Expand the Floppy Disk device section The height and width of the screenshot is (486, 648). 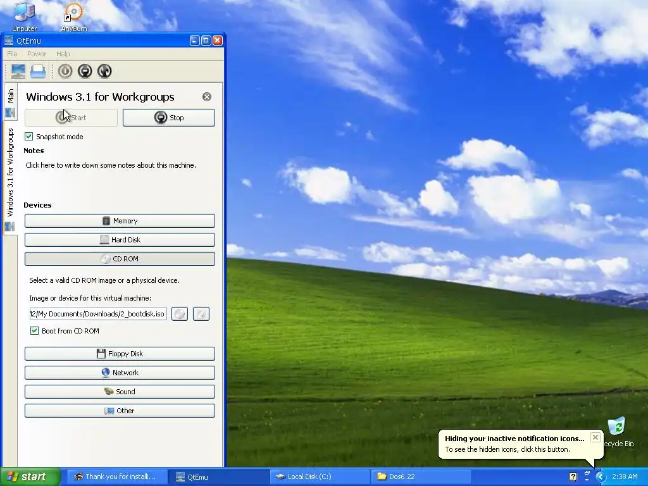point(120,354)
